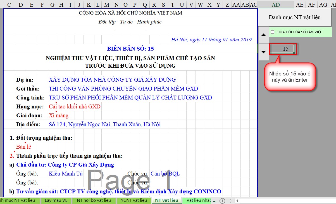Click the 'Cải tạo khối nhà GXD' cell
This screenshot has width=336, height=204.
(75, 106)
